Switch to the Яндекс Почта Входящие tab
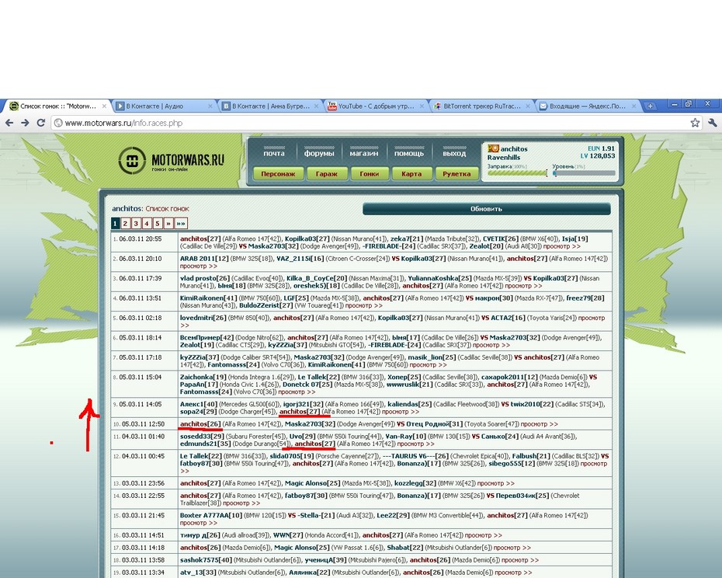The image size is (722, 578). (588, 106)
